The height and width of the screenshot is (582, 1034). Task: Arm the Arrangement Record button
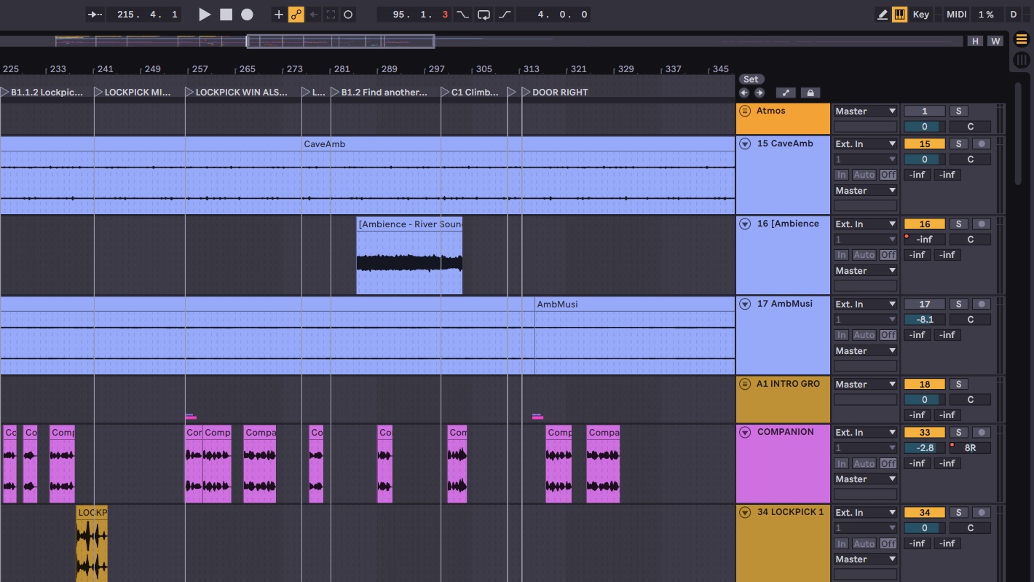pyautogui.click(x=248, y=15)
